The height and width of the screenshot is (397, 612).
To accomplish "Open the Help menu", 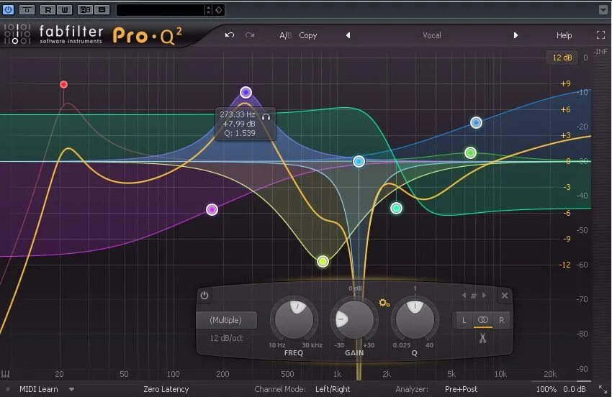I will (x=564, y=35).
